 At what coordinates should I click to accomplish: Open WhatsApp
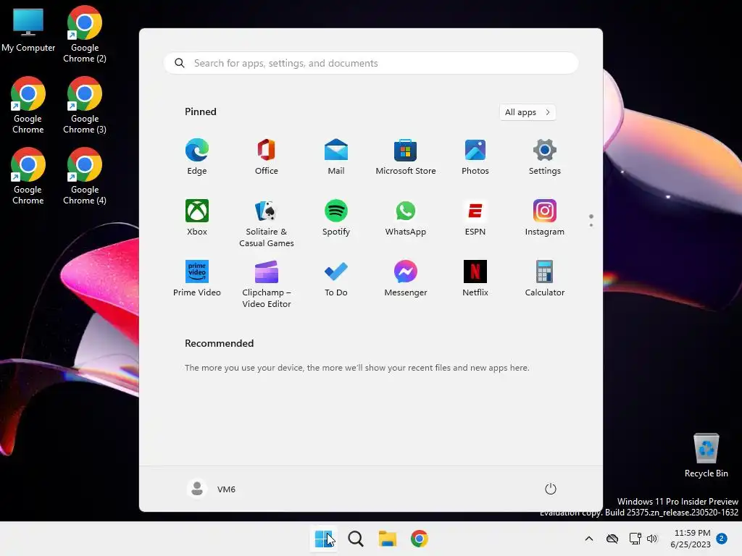click(406, 217)
